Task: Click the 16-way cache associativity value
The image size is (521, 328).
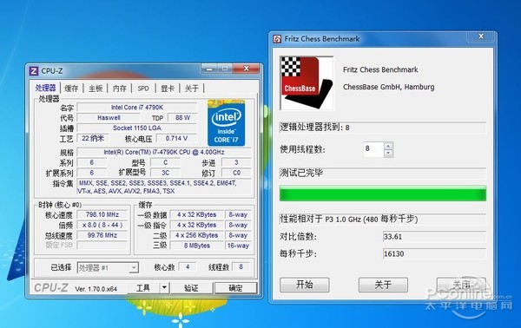Action: point(238,246)
